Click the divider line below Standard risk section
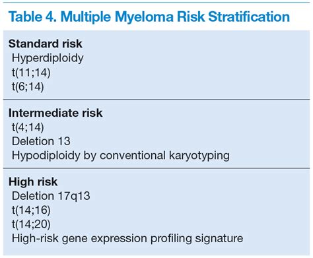313x258 pixels. pos(156,100)
